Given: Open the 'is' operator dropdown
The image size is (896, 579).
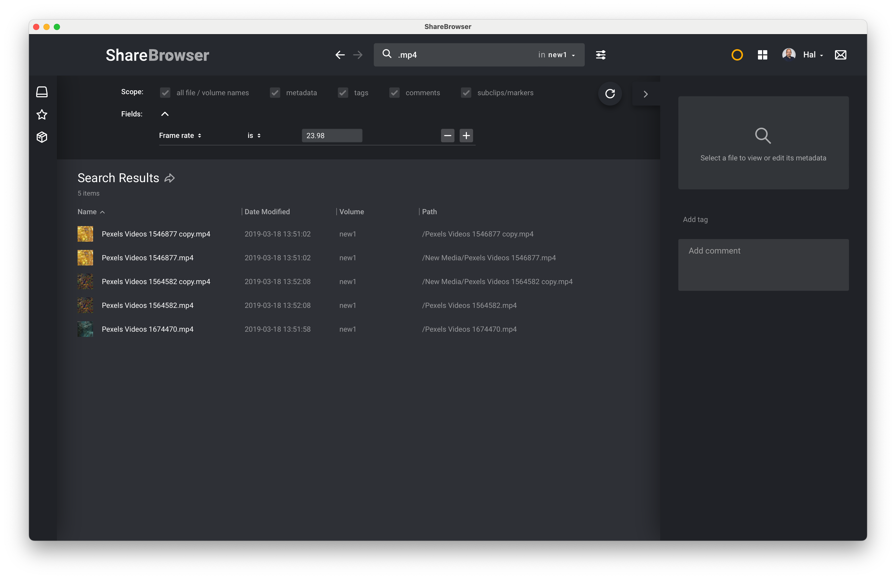Looking at the screenshot, I should (x=254, y=136).
